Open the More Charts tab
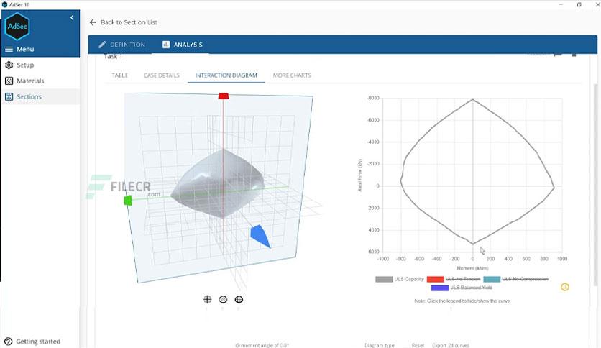The image size is (601, 348). 292,75
